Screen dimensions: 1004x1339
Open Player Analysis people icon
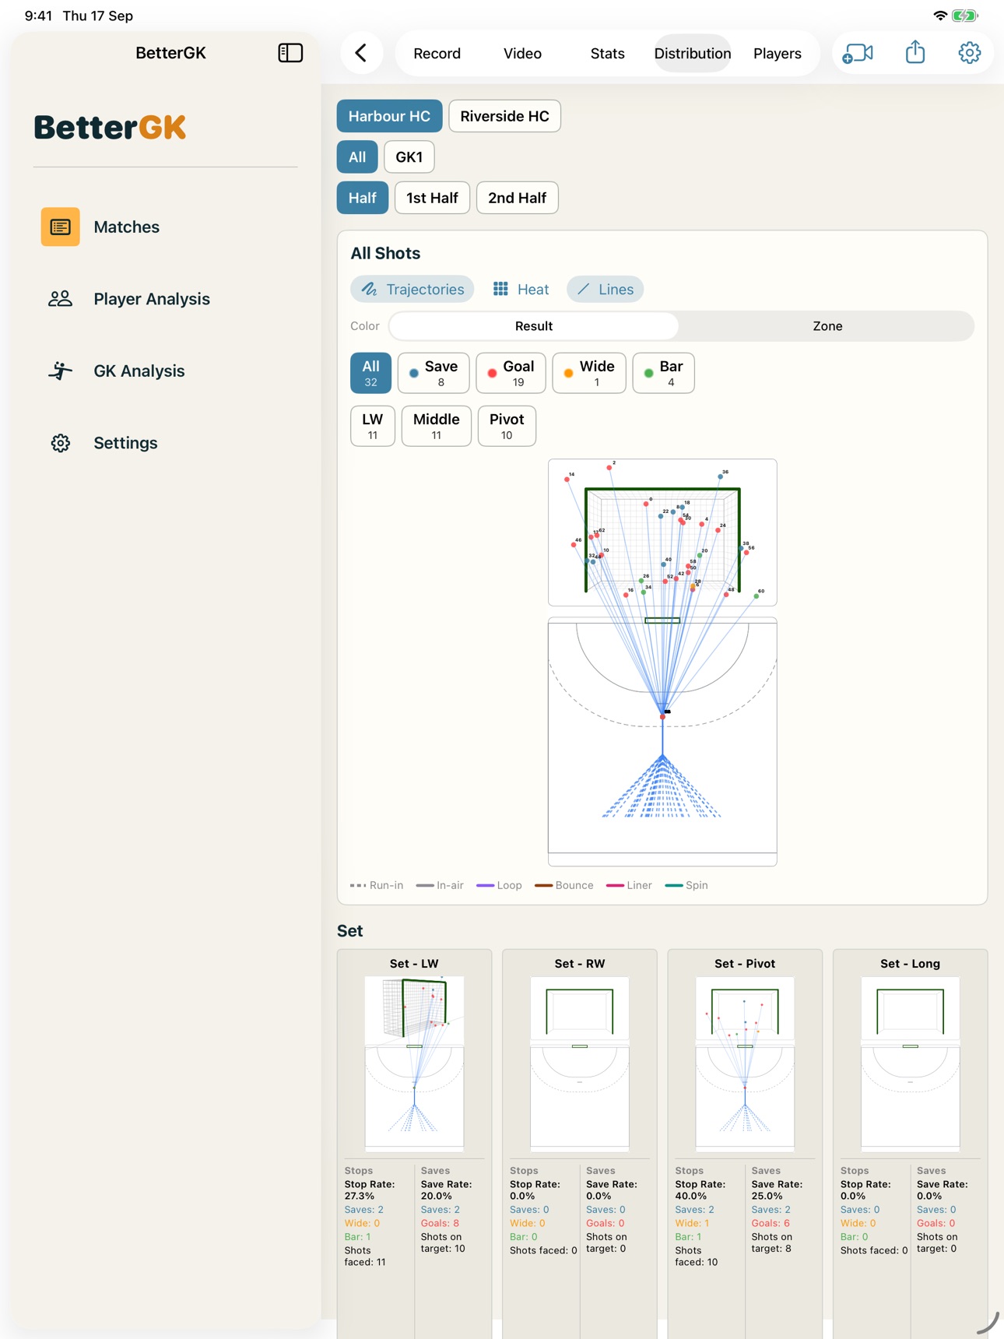60,299
